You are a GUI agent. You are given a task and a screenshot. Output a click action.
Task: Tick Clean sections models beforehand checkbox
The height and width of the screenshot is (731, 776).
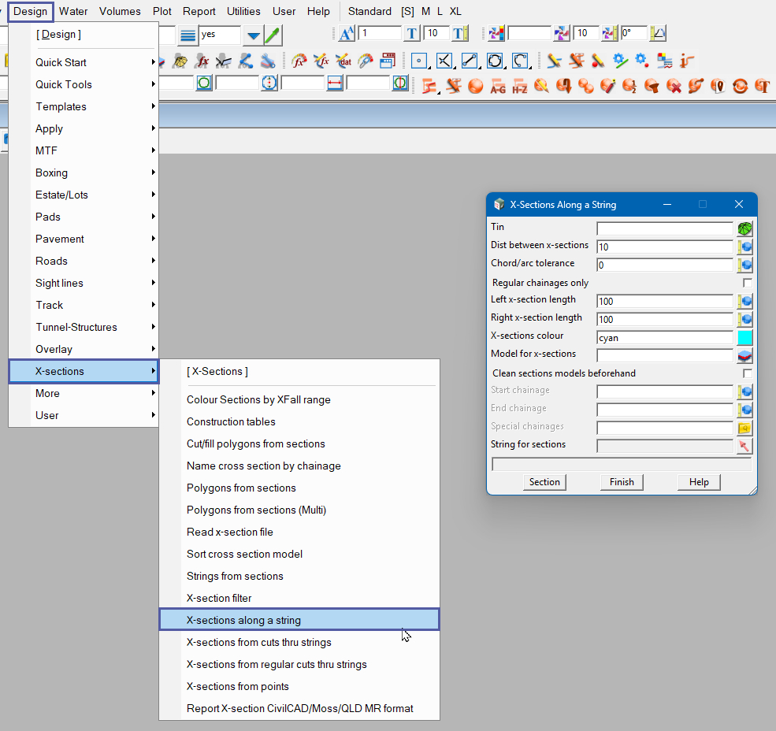[748, 373]
